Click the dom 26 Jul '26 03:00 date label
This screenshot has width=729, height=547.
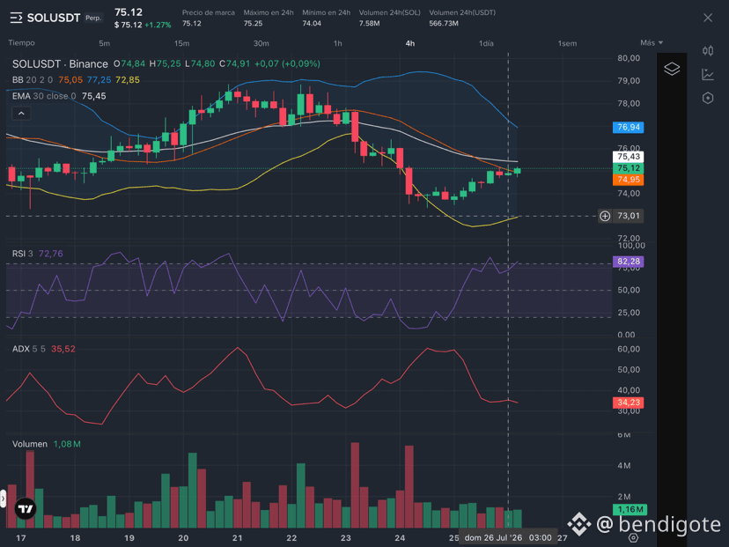(508, 537)
